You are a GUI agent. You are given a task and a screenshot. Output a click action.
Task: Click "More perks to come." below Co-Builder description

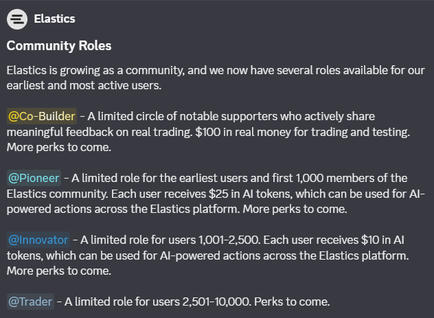59,147
